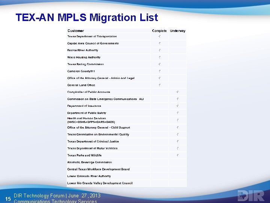Click 'Lower Rio Grande Valley Development Council' text

click(100, 183)
